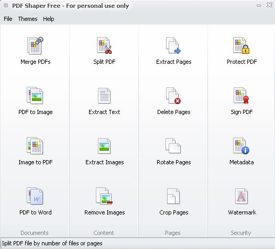
Task: Launch Protect PDF padlock icon
Action: 241,46
